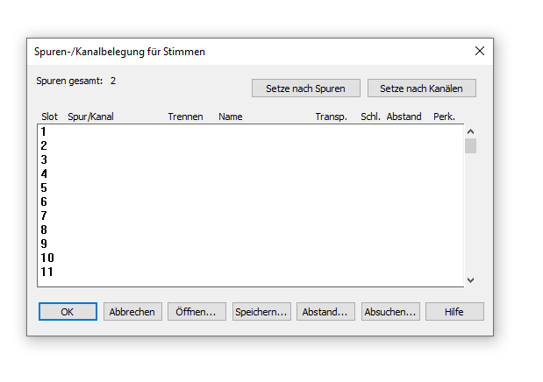
Task: Select slot 4 in the list
Action: [x=250, y=173]
